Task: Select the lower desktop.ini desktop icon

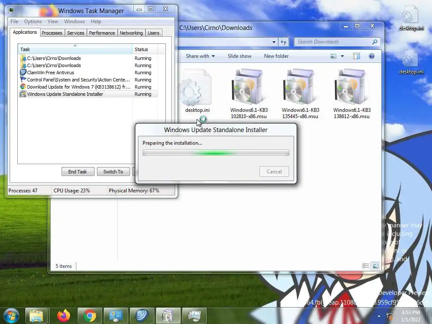Action: pos(411,62)
